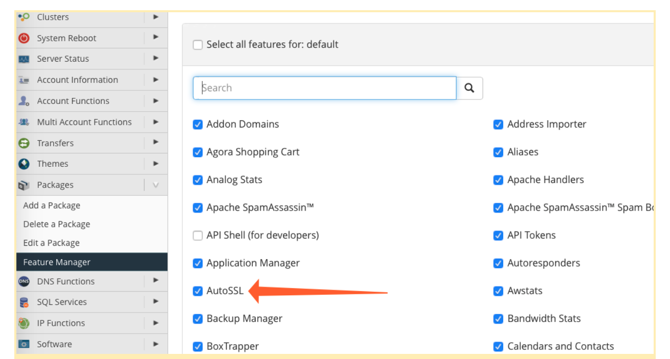Image resolution: width=670 pixels, height=359 pixels.
Task: Click the System Reboot power icon
Action: pyautogui.click(x=24, y=38)
